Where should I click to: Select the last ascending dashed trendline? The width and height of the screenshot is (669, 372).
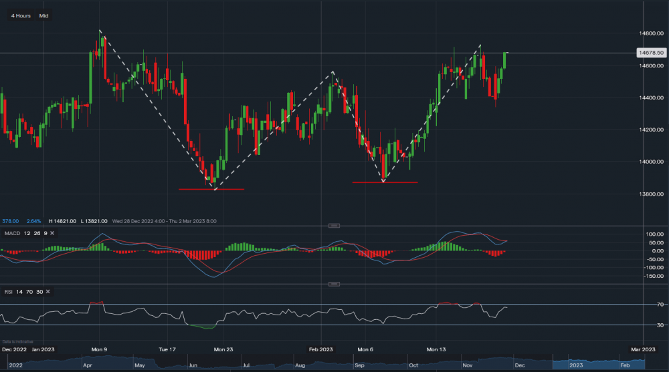point(432,114)
